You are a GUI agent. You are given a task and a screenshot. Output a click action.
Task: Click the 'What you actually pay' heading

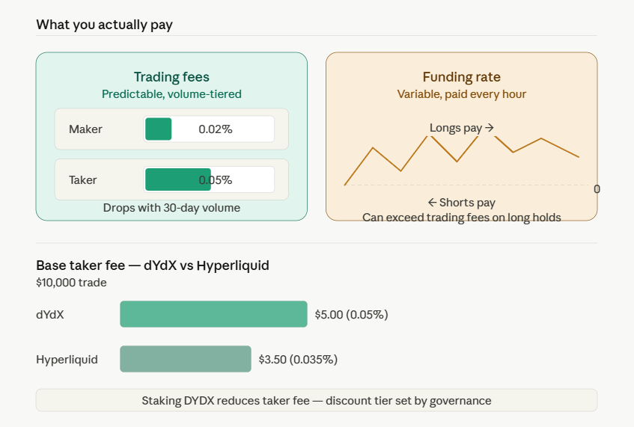(x=104, y=25)
